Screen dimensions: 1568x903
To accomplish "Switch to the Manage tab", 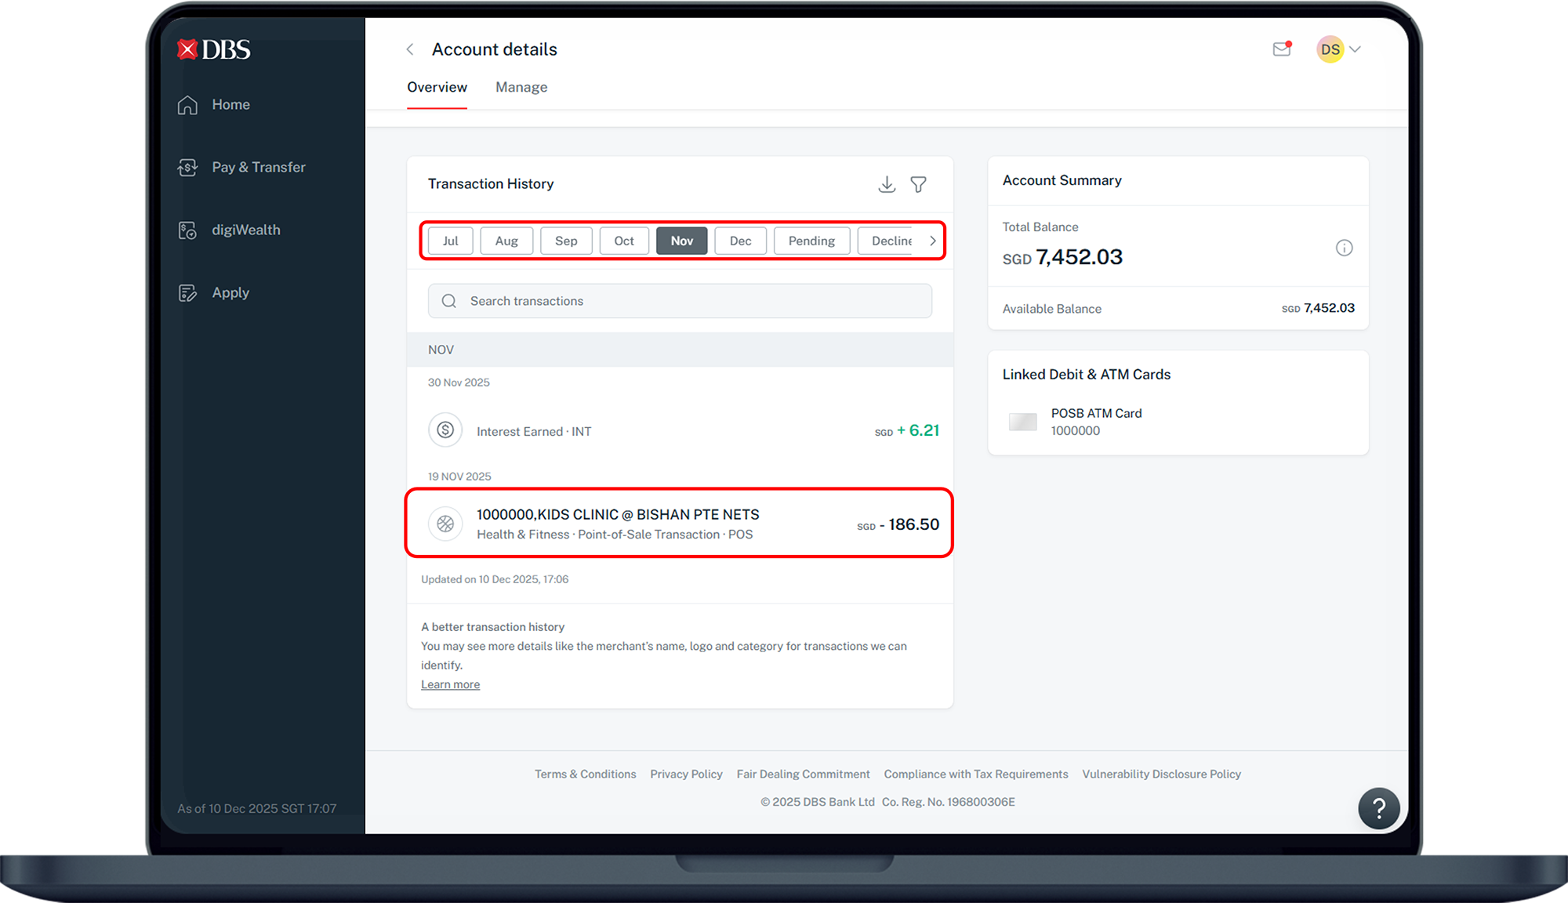I will pos(521,87).
